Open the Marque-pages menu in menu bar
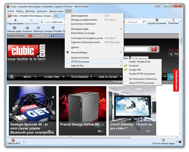 click(x=56, y=11)
